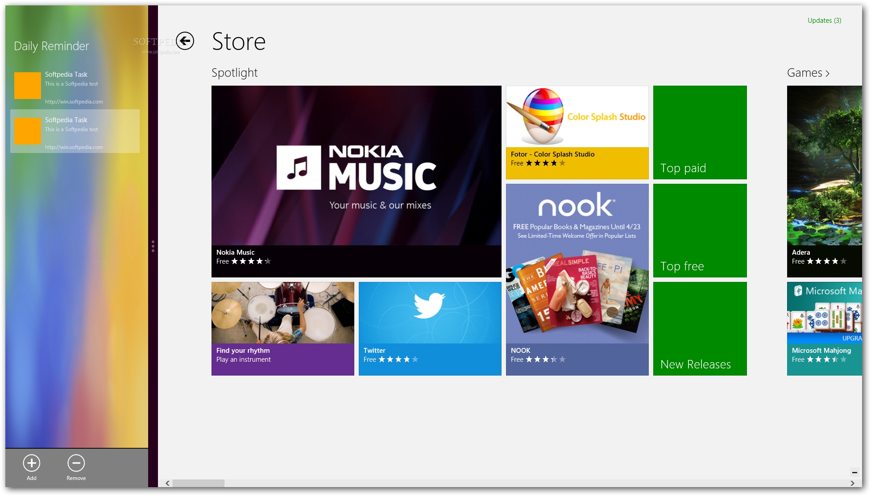Image resolution: width=871 pixels, height=496 pixels.
Task: Click the NOOK app name label
Action: [520, 351]
